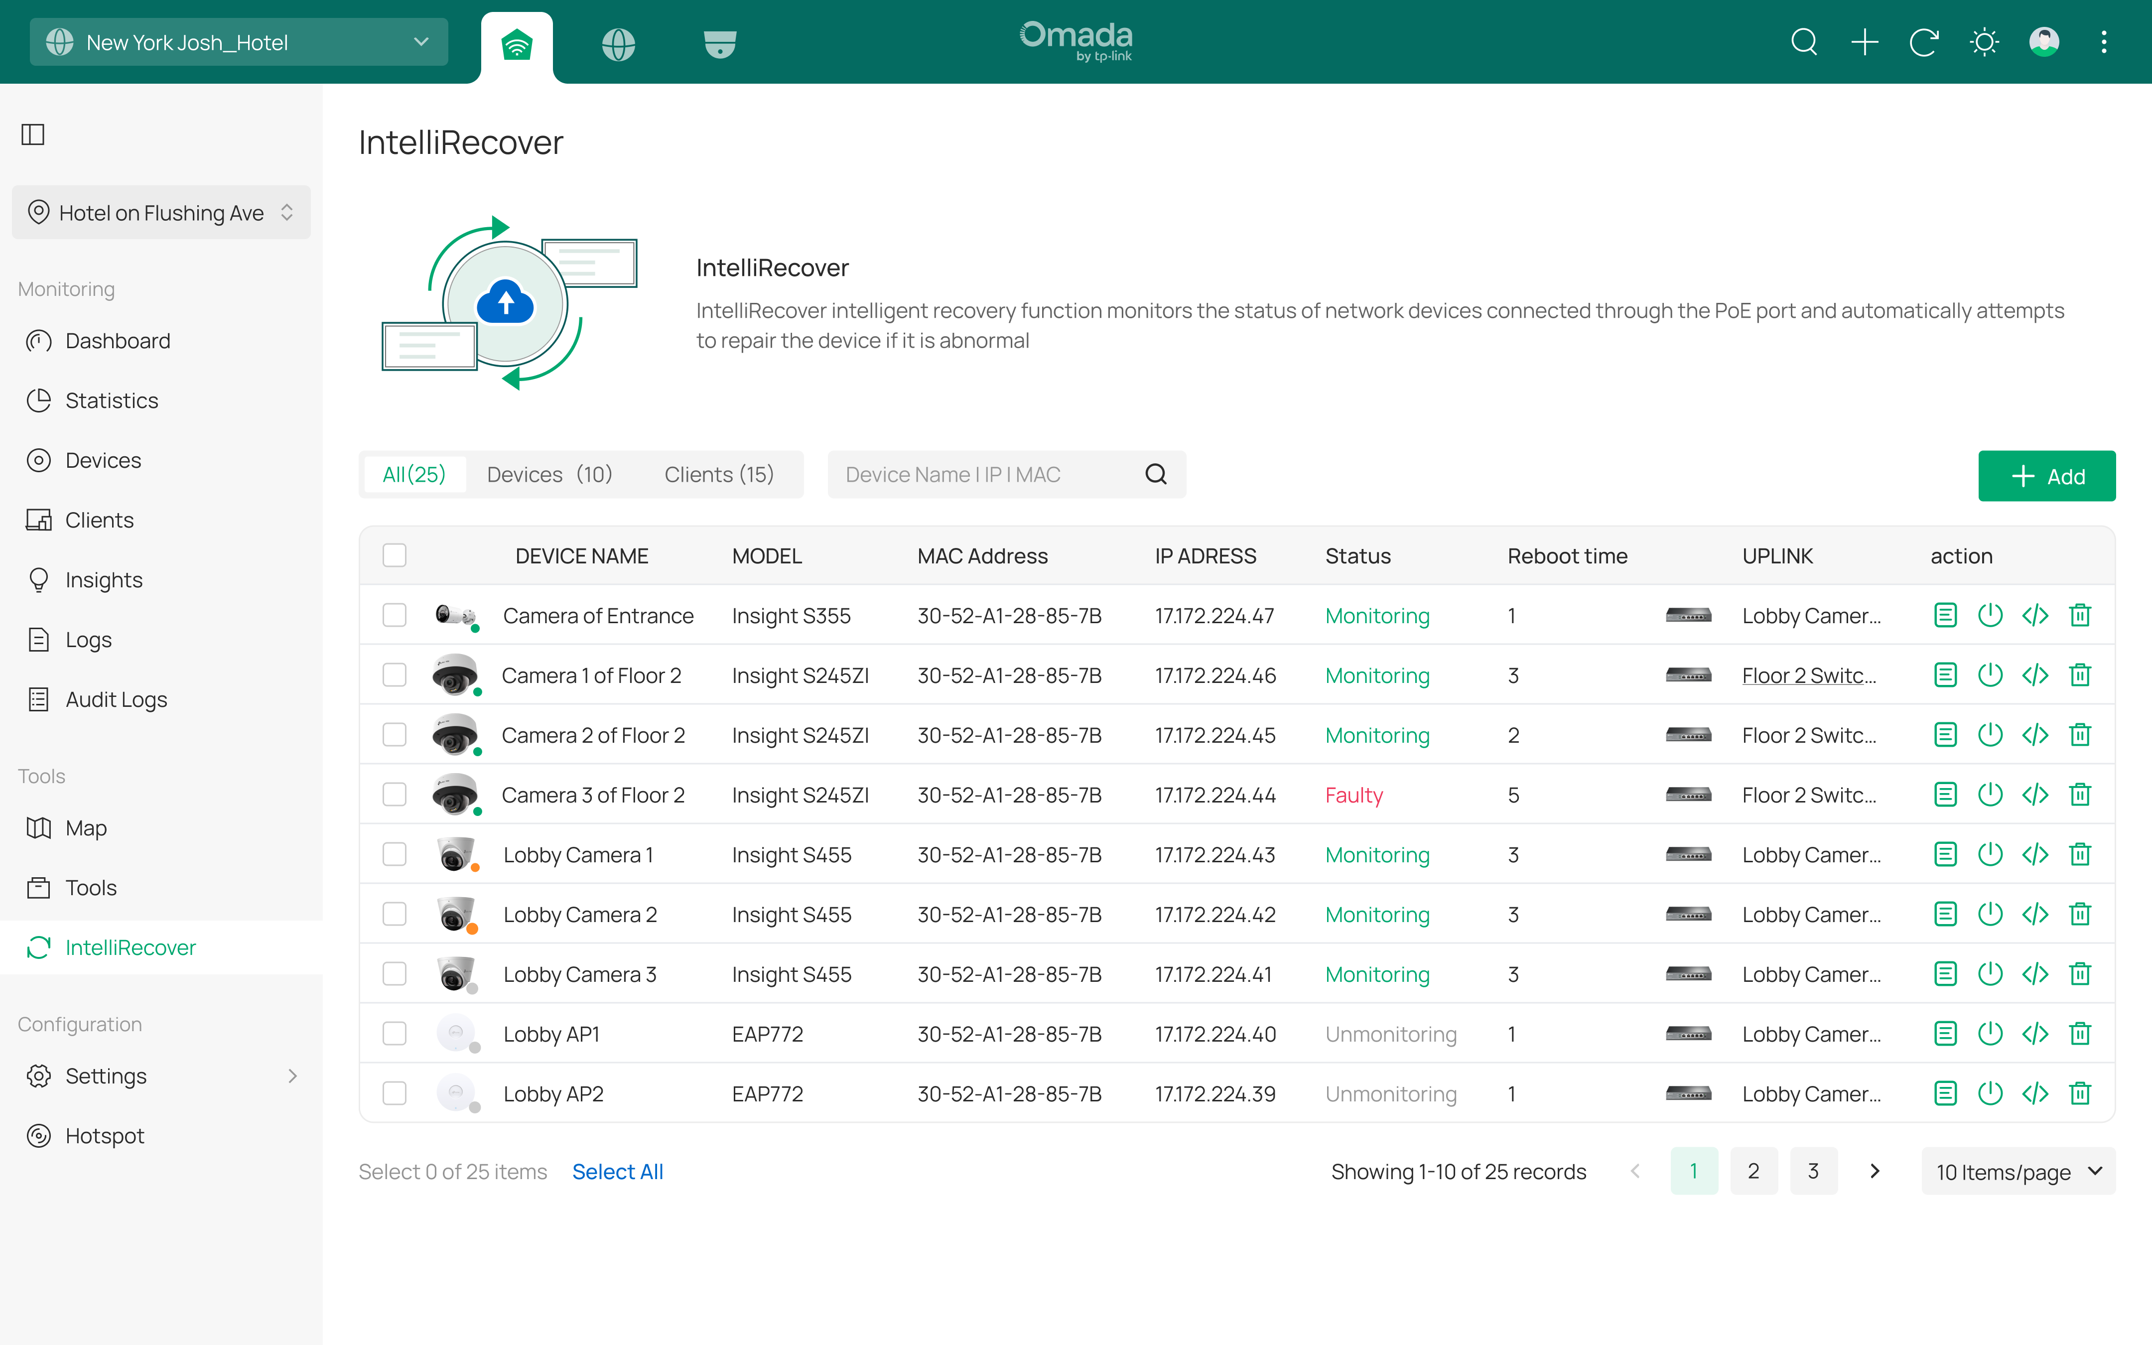Screen dimensions: 2152x1345
Task: Tick the checkbox for Camera 1 of Floor 2
Action: pyautogui.click(x=394, y=675)
